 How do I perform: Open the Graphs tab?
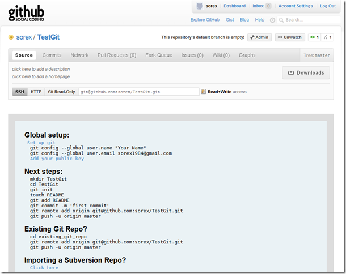(x=247, y=55)
